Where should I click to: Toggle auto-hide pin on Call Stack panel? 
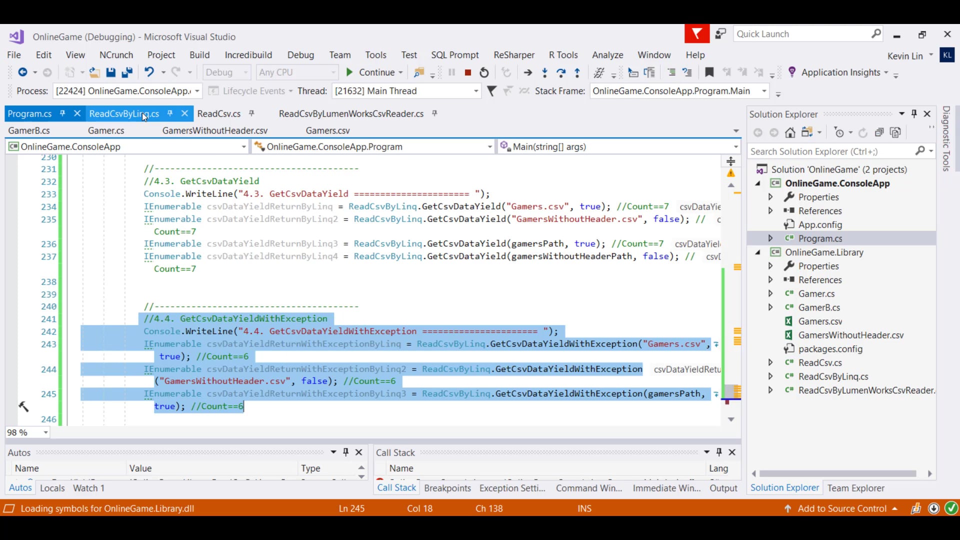(719, 452)
